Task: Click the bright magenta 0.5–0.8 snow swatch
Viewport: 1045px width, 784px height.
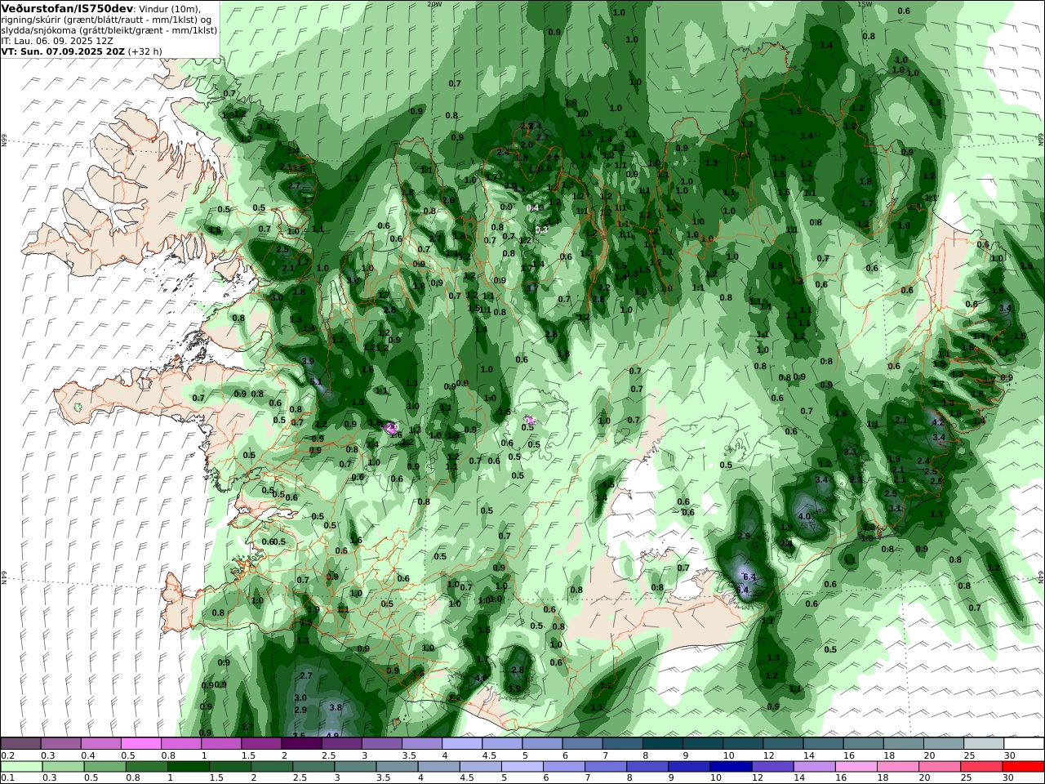Action: tap(141, 744)
